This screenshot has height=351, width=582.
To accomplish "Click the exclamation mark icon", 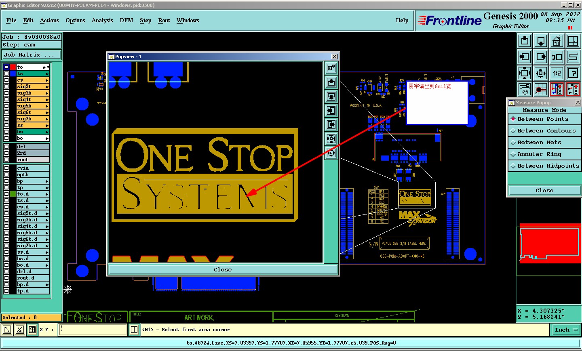I will 134,330.
